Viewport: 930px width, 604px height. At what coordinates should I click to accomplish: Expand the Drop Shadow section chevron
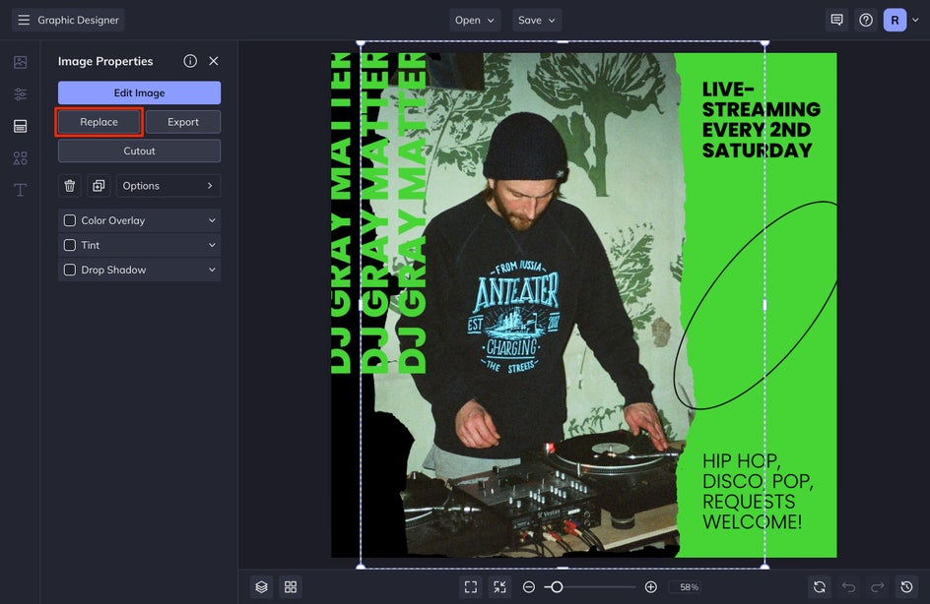tap(212, 270)
